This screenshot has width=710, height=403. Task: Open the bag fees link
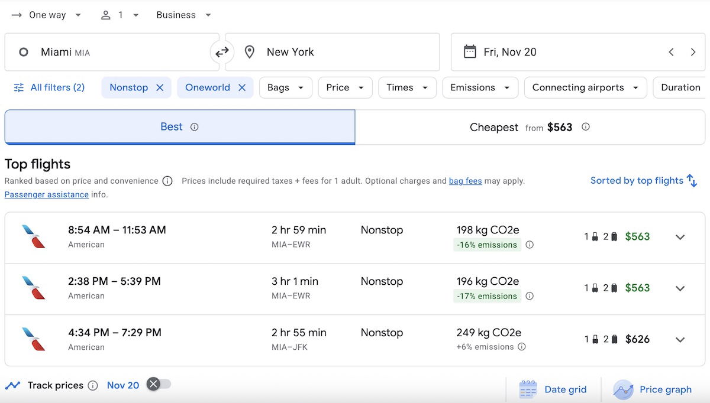tap(465, 181)
